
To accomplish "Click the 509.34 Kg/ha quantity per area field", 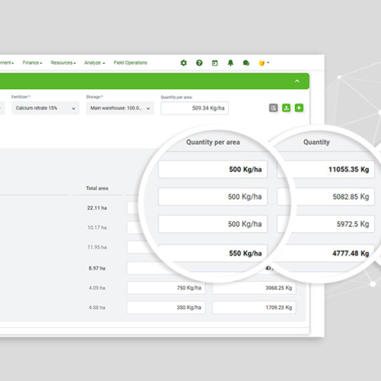I will [195, 108].
